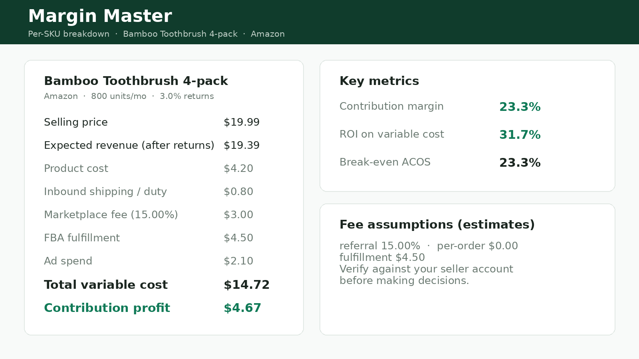Click the Key metrics heading
This screenshot has height=359, width=639.
[379, 81]
